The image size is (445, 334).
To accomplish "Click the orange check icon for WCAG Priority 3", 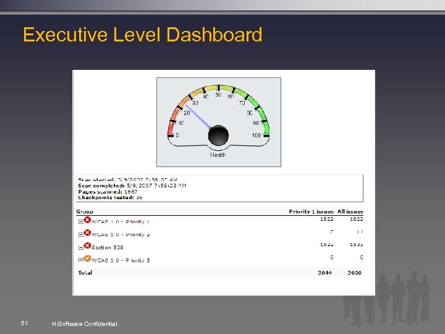I will [87, 258].
